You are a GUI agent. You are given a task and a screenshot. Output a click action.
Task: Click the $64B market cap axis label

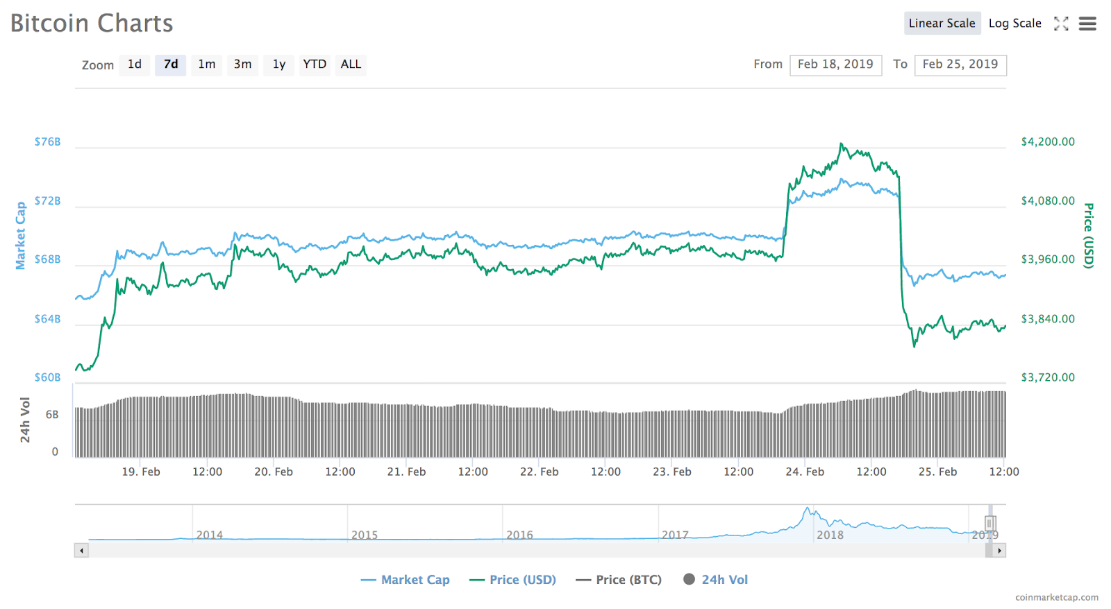48,319
